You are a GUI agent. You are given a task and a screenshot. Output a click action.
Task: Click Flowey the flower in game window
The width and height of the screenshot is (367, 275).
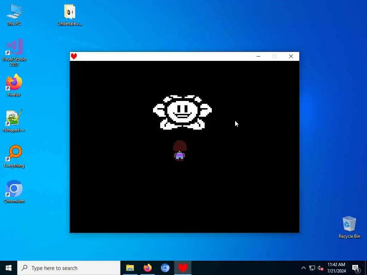[x=182, y=112]
